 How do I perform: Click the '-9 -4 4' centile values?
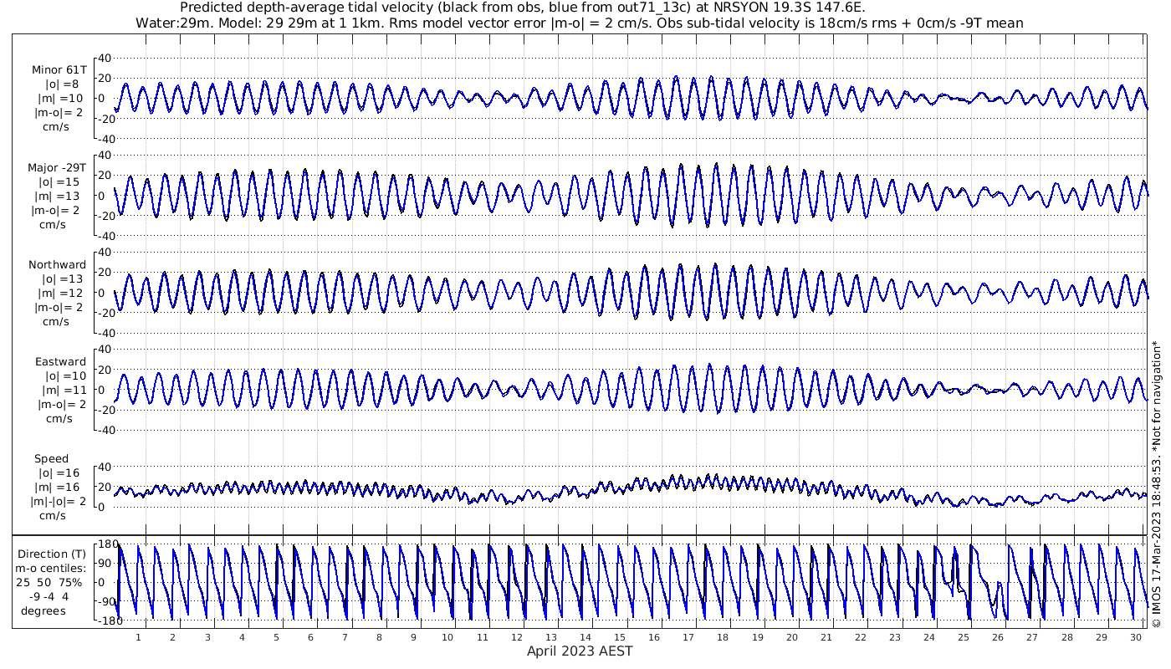pyautogui.click(x=49, y=596)
